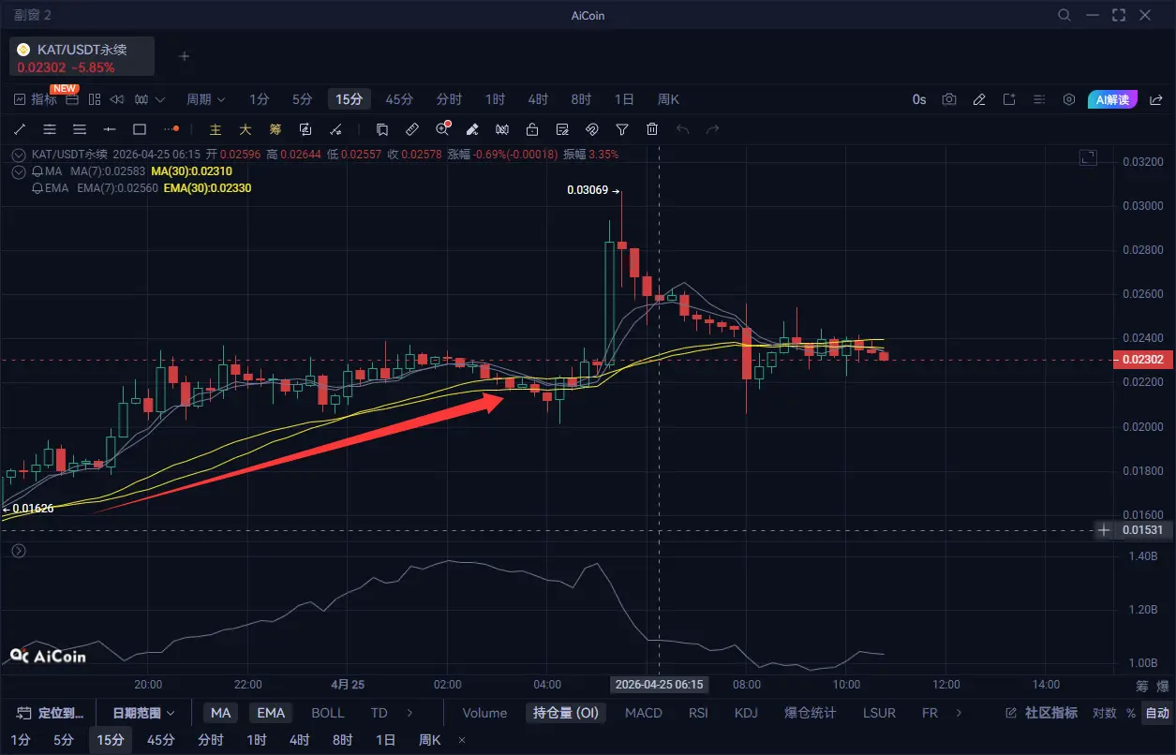The height and width of the screenshot is (755, 1176).
Task: Delete drawings with the trash icon
Action: coord(652,129)
